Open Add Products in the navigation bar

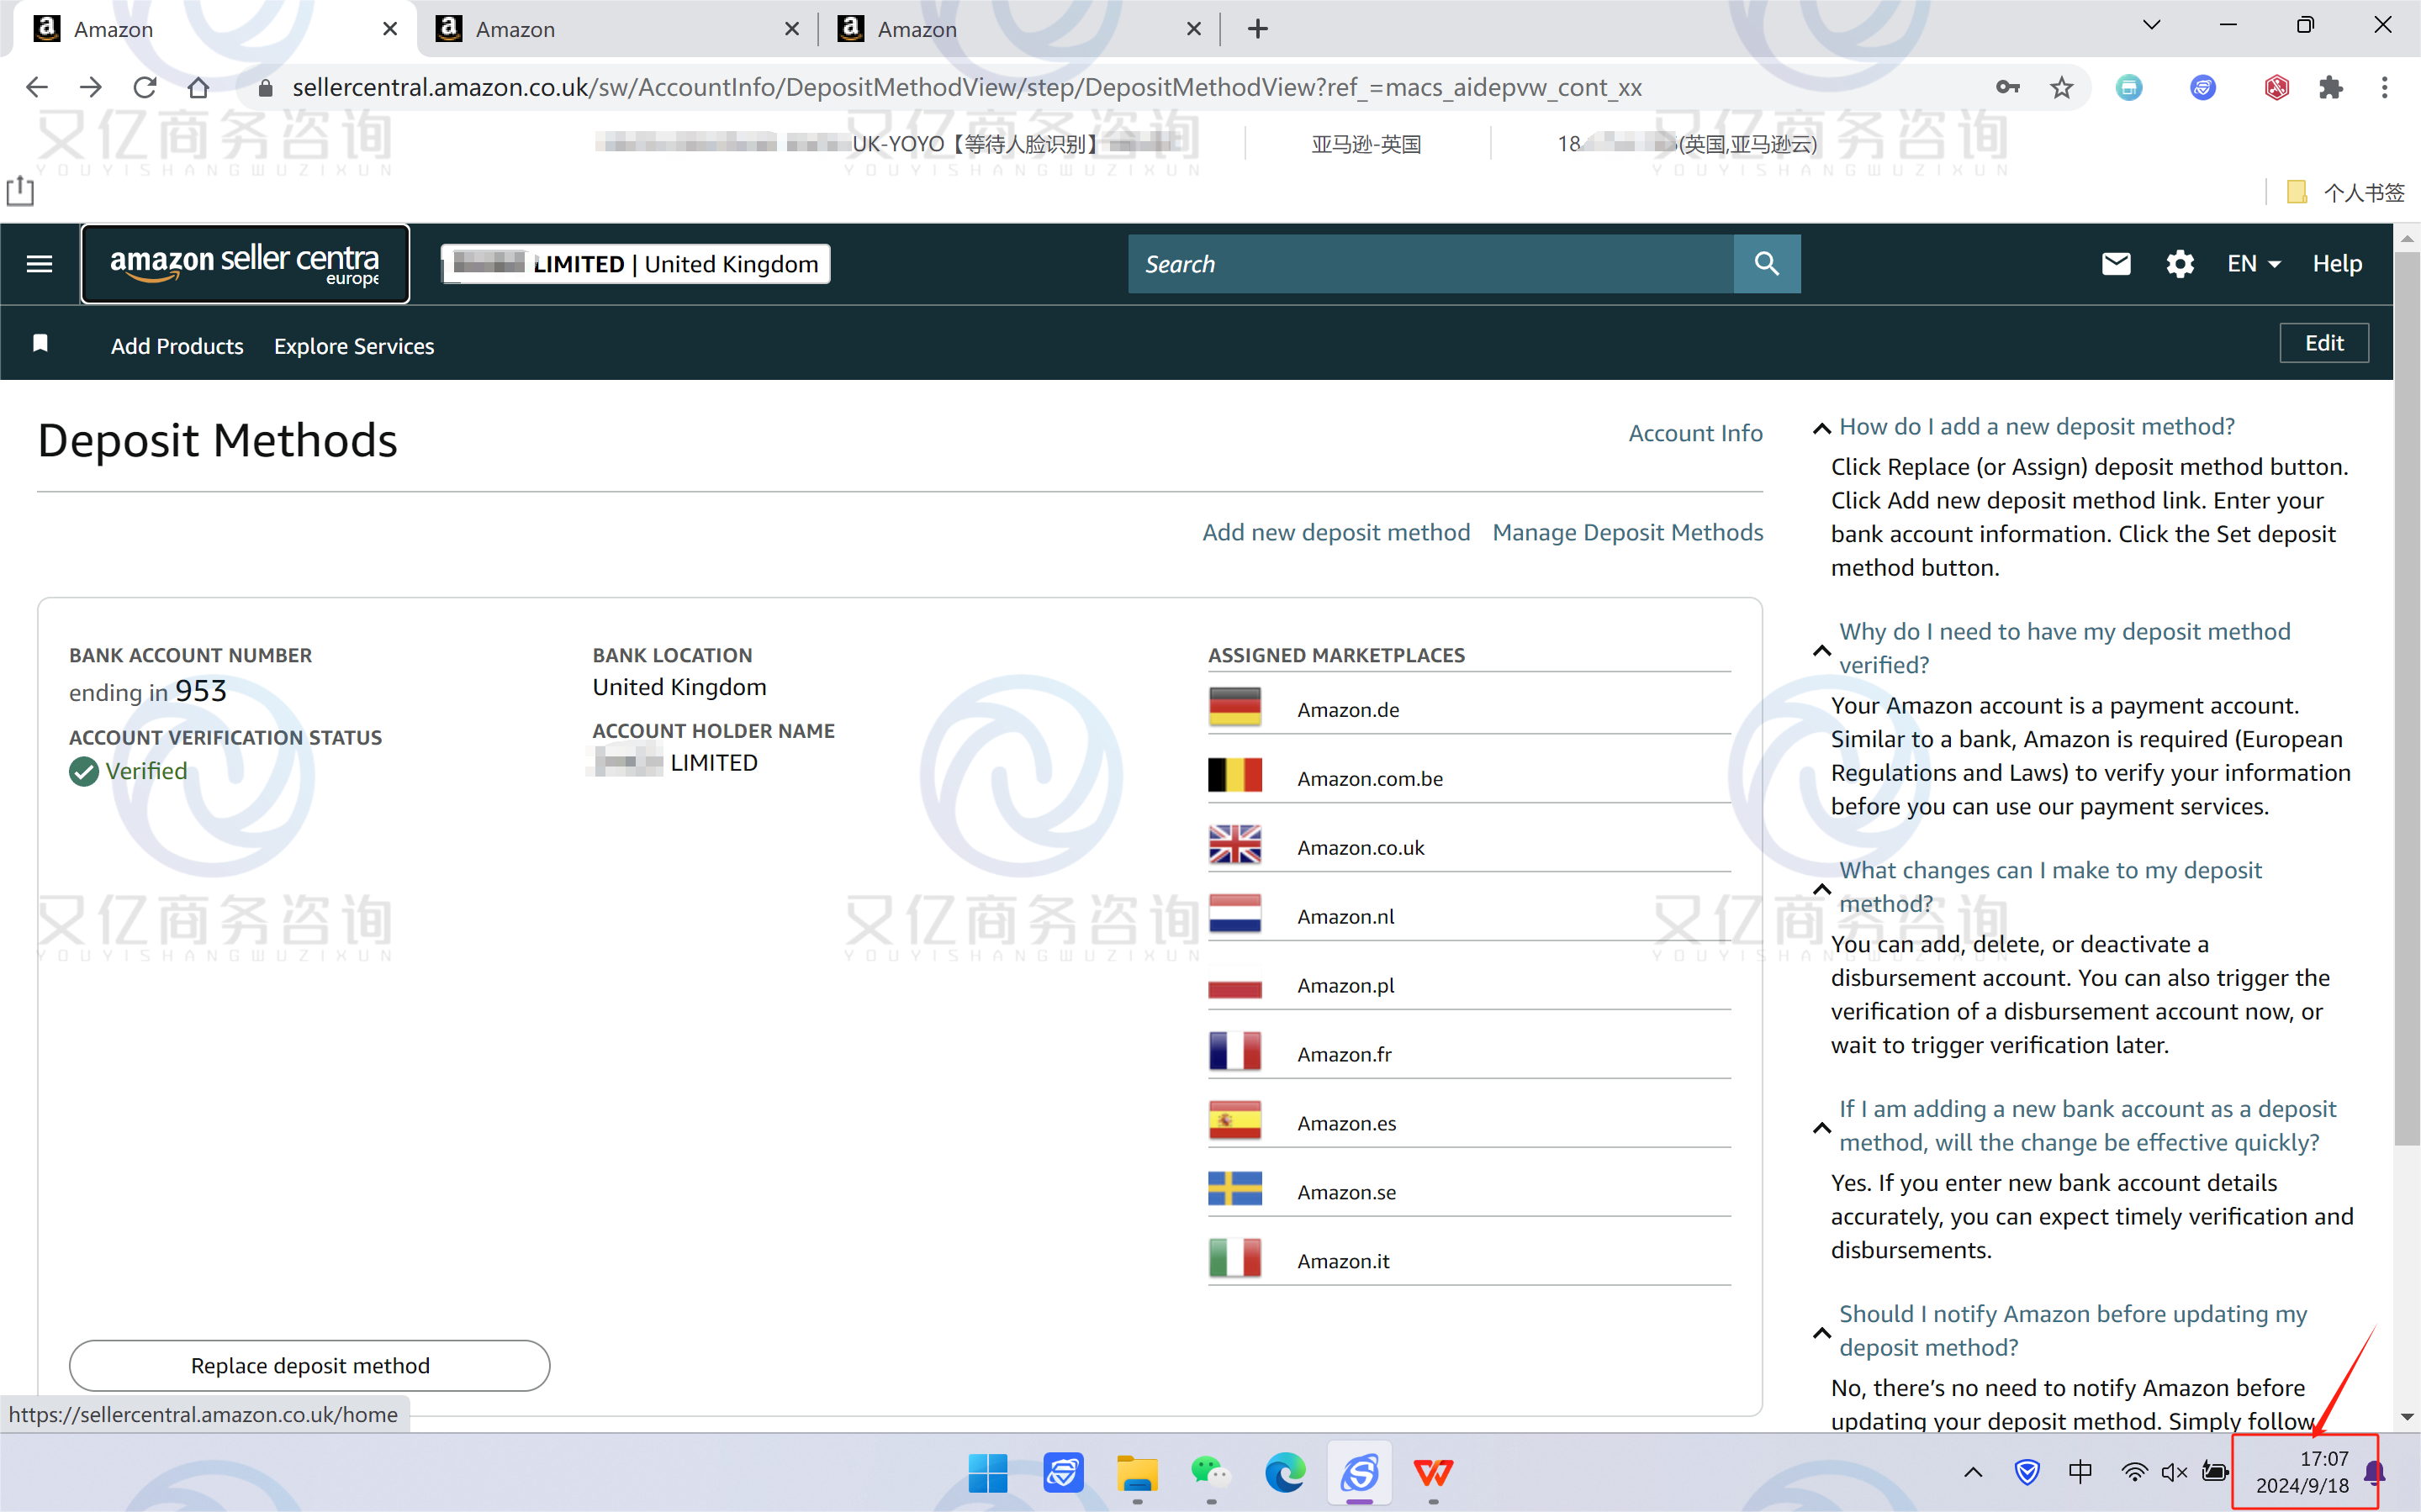pyautogui.click(x=177, y=346)
